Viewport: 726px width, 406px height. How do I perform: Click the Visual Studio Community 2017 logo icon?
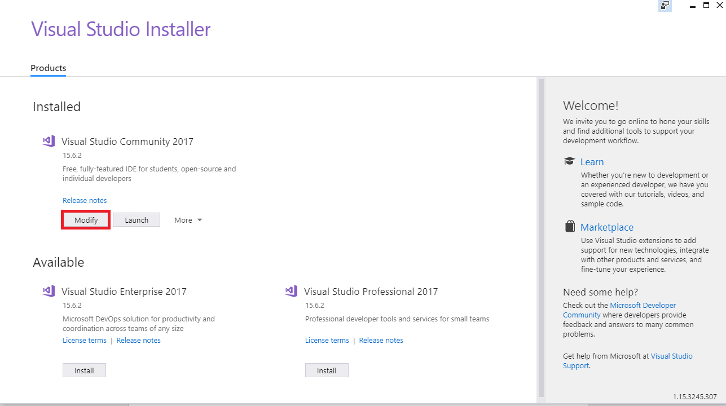(x=49, y=141)
